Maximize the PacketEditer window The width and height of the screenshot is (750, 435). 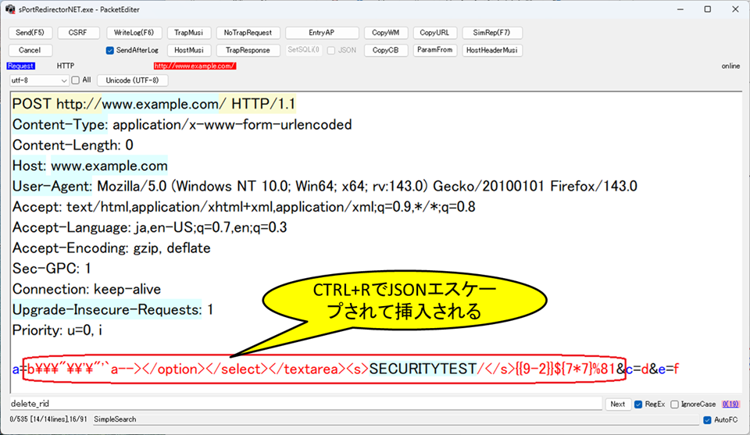[708, 9]
